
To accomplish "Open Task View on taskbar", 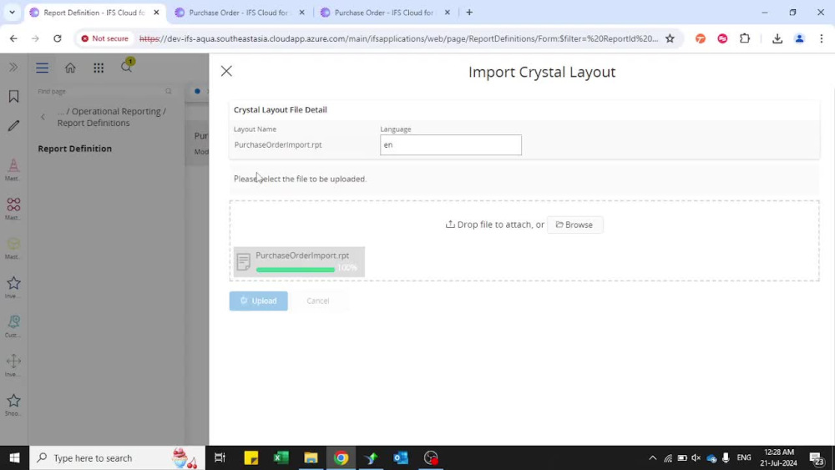I will click(x=220, y=457).
